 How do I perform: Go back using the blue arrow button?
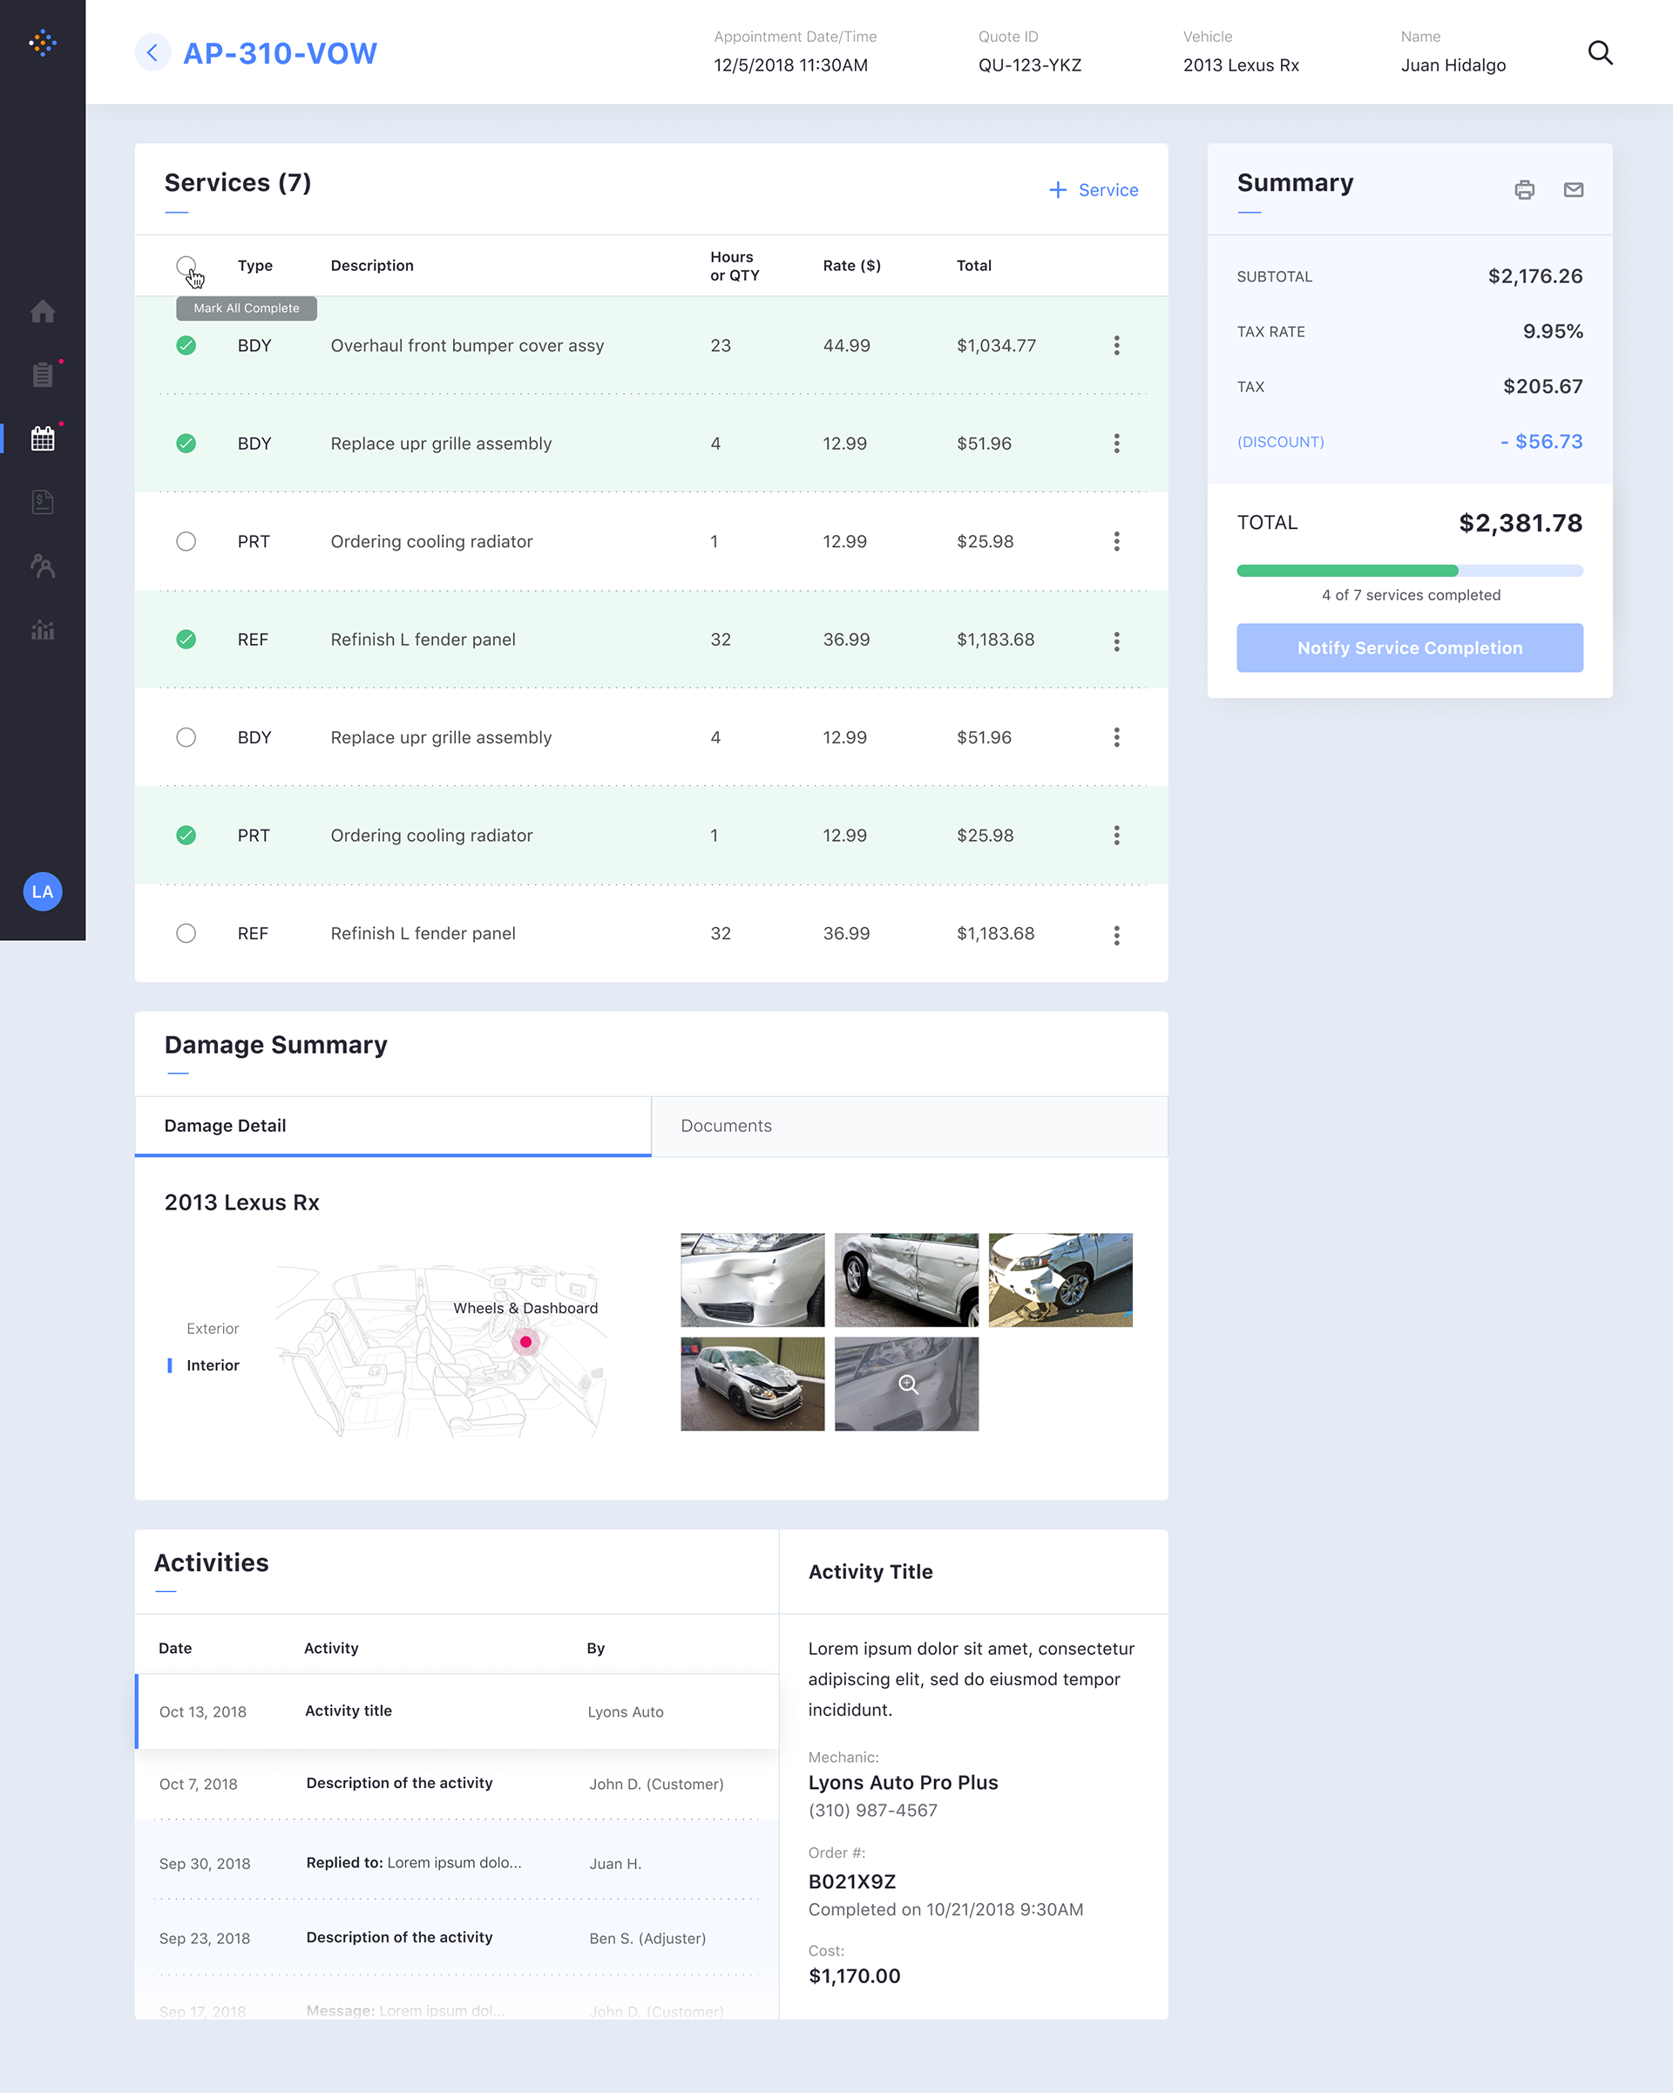(x=152, y=52)
